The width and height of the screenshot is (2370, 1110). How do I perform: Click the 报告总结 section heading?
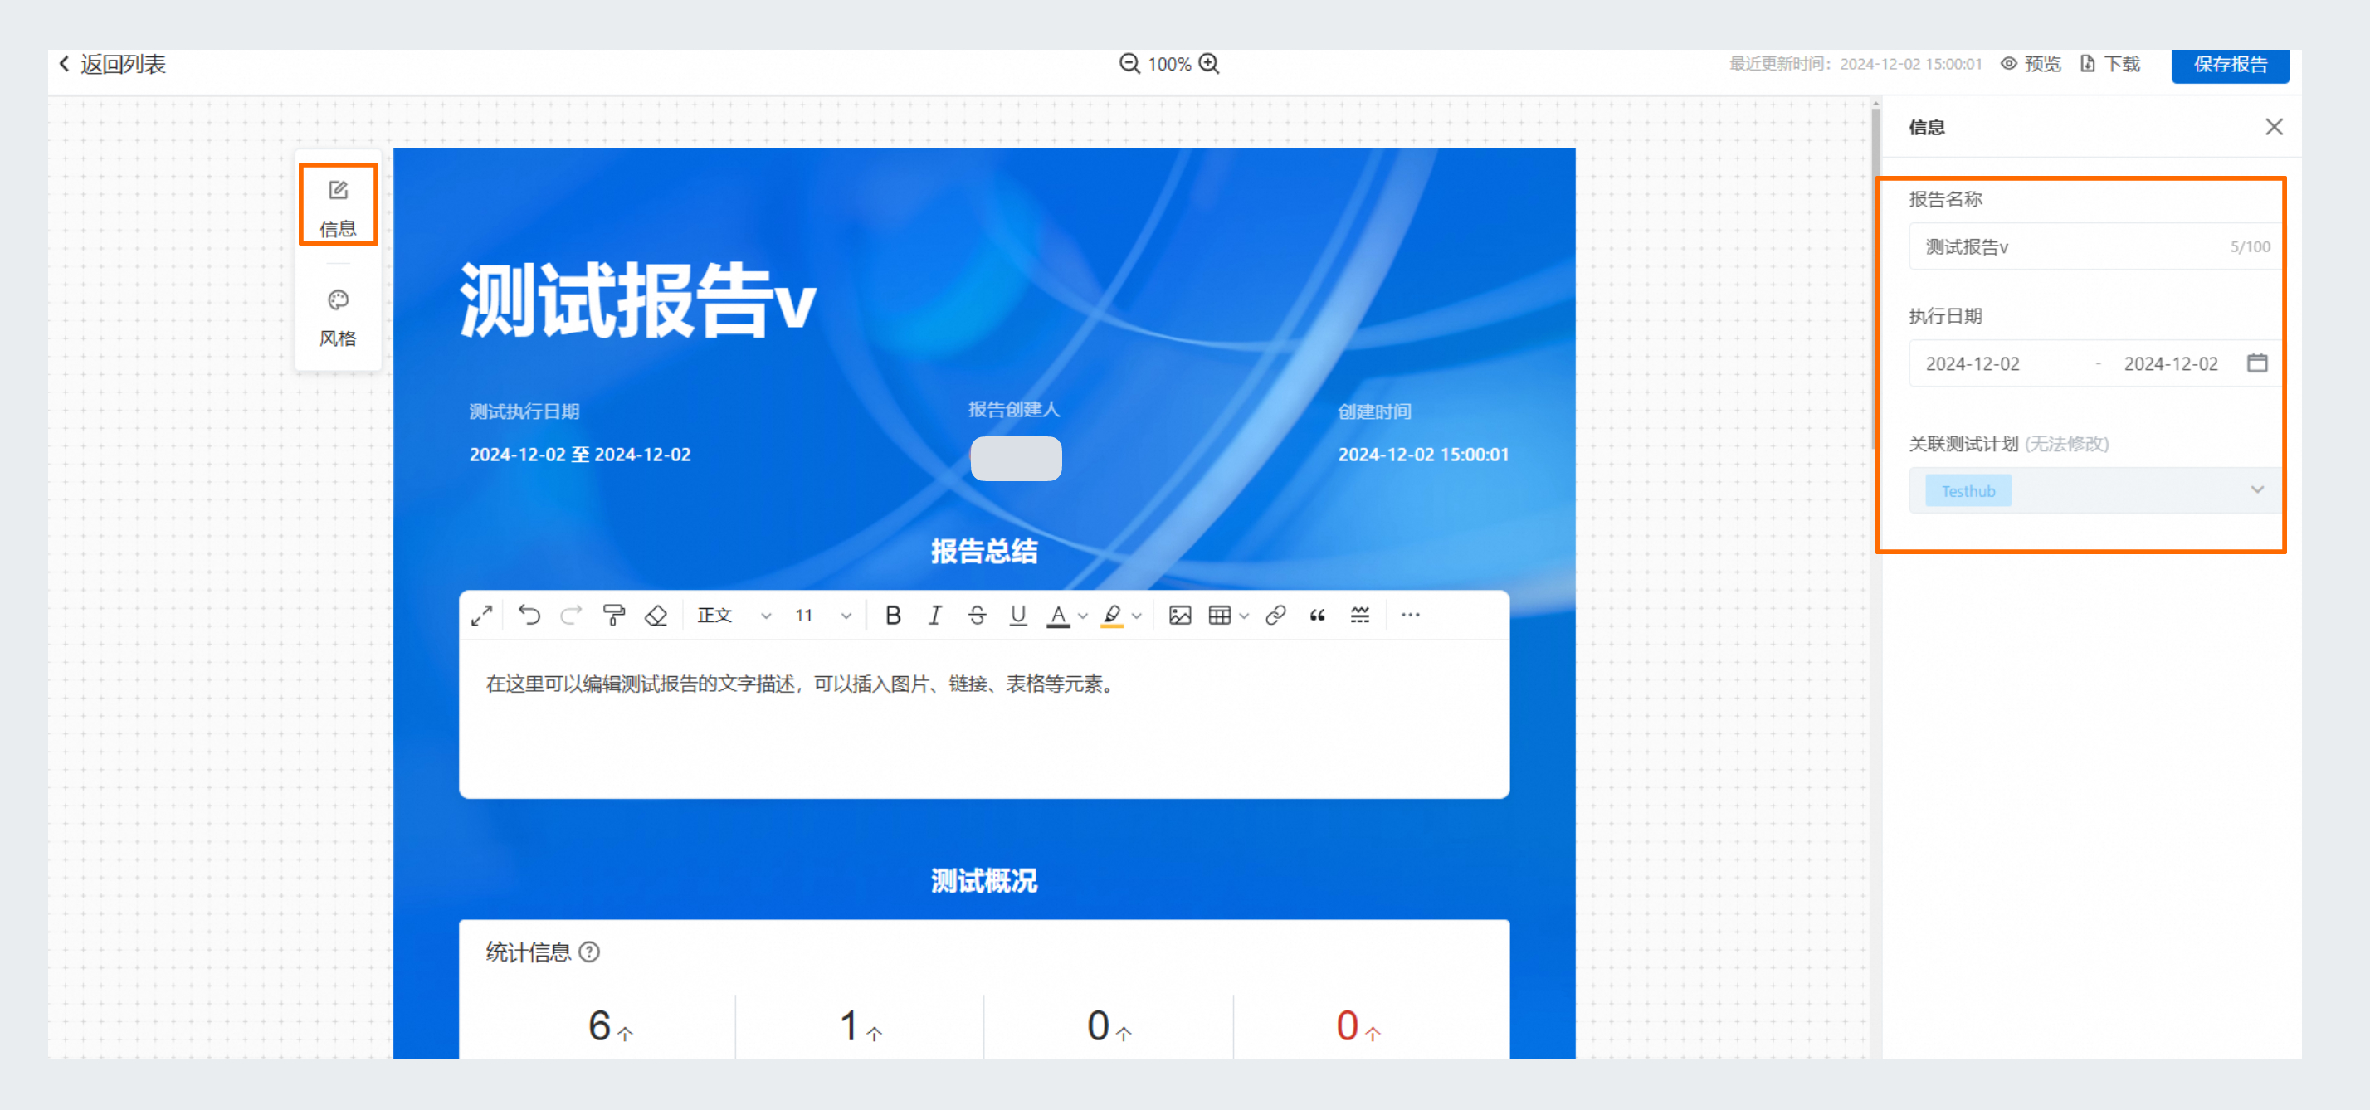983,552
